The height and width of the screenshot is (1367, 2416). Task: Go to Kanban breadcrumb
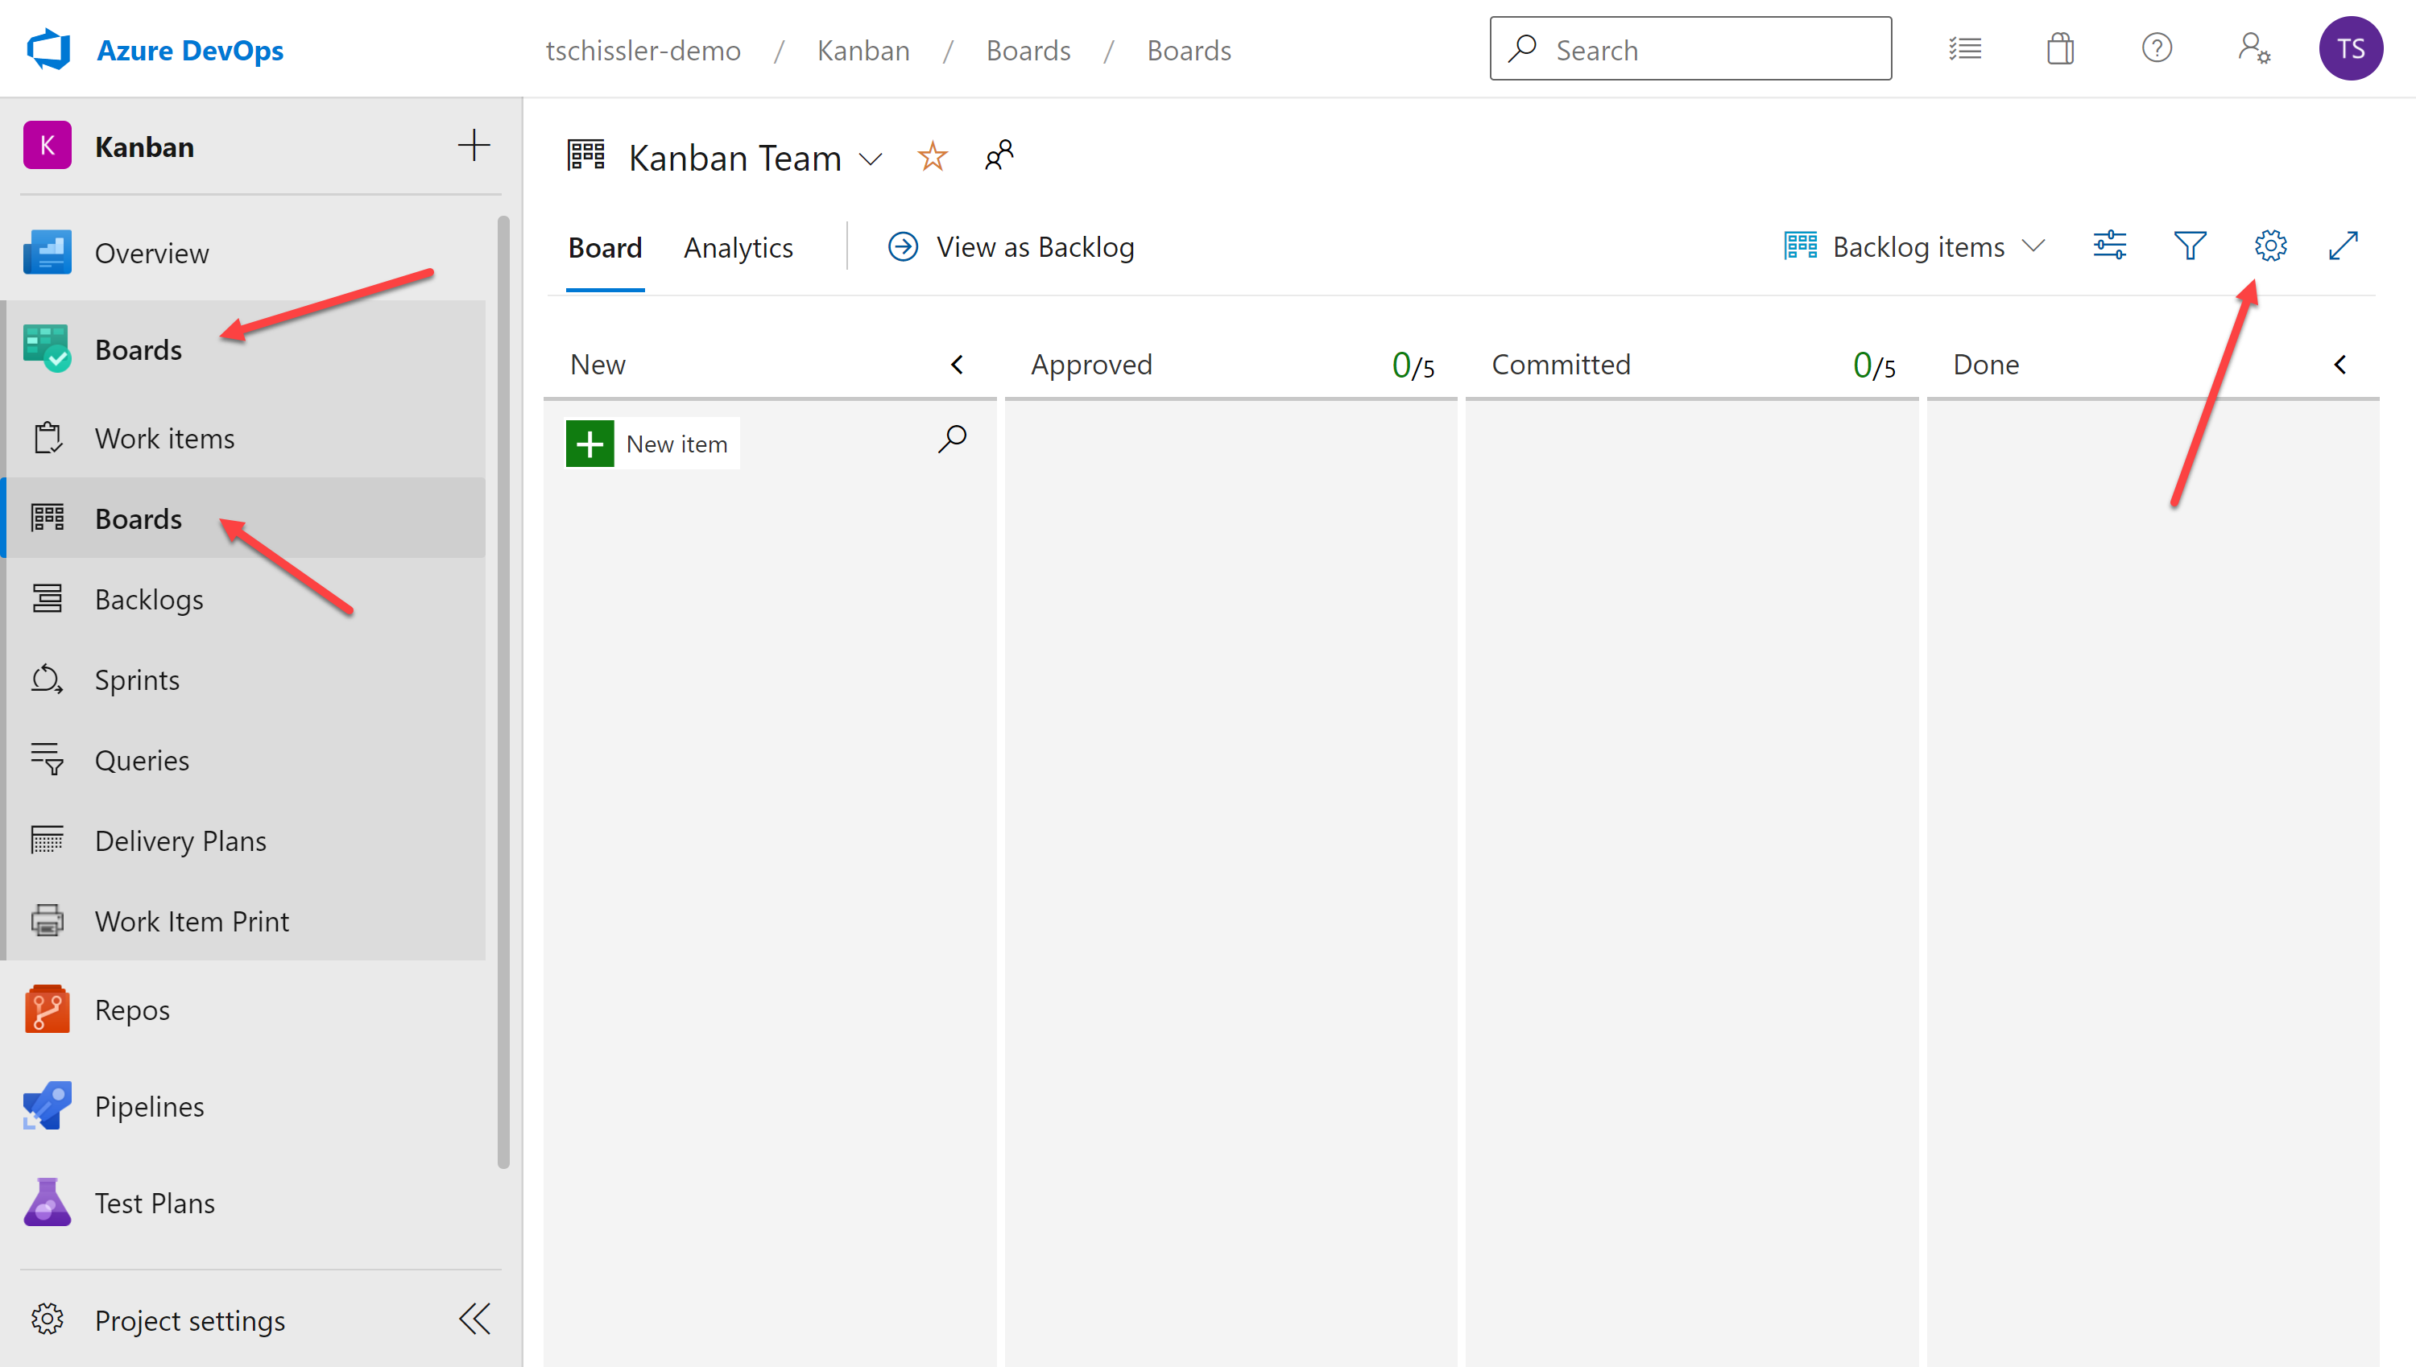863,50
